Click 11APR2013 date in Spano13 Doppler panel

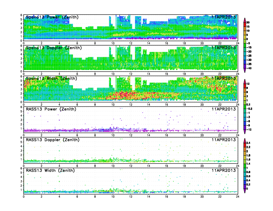click(x=224, y=48)
